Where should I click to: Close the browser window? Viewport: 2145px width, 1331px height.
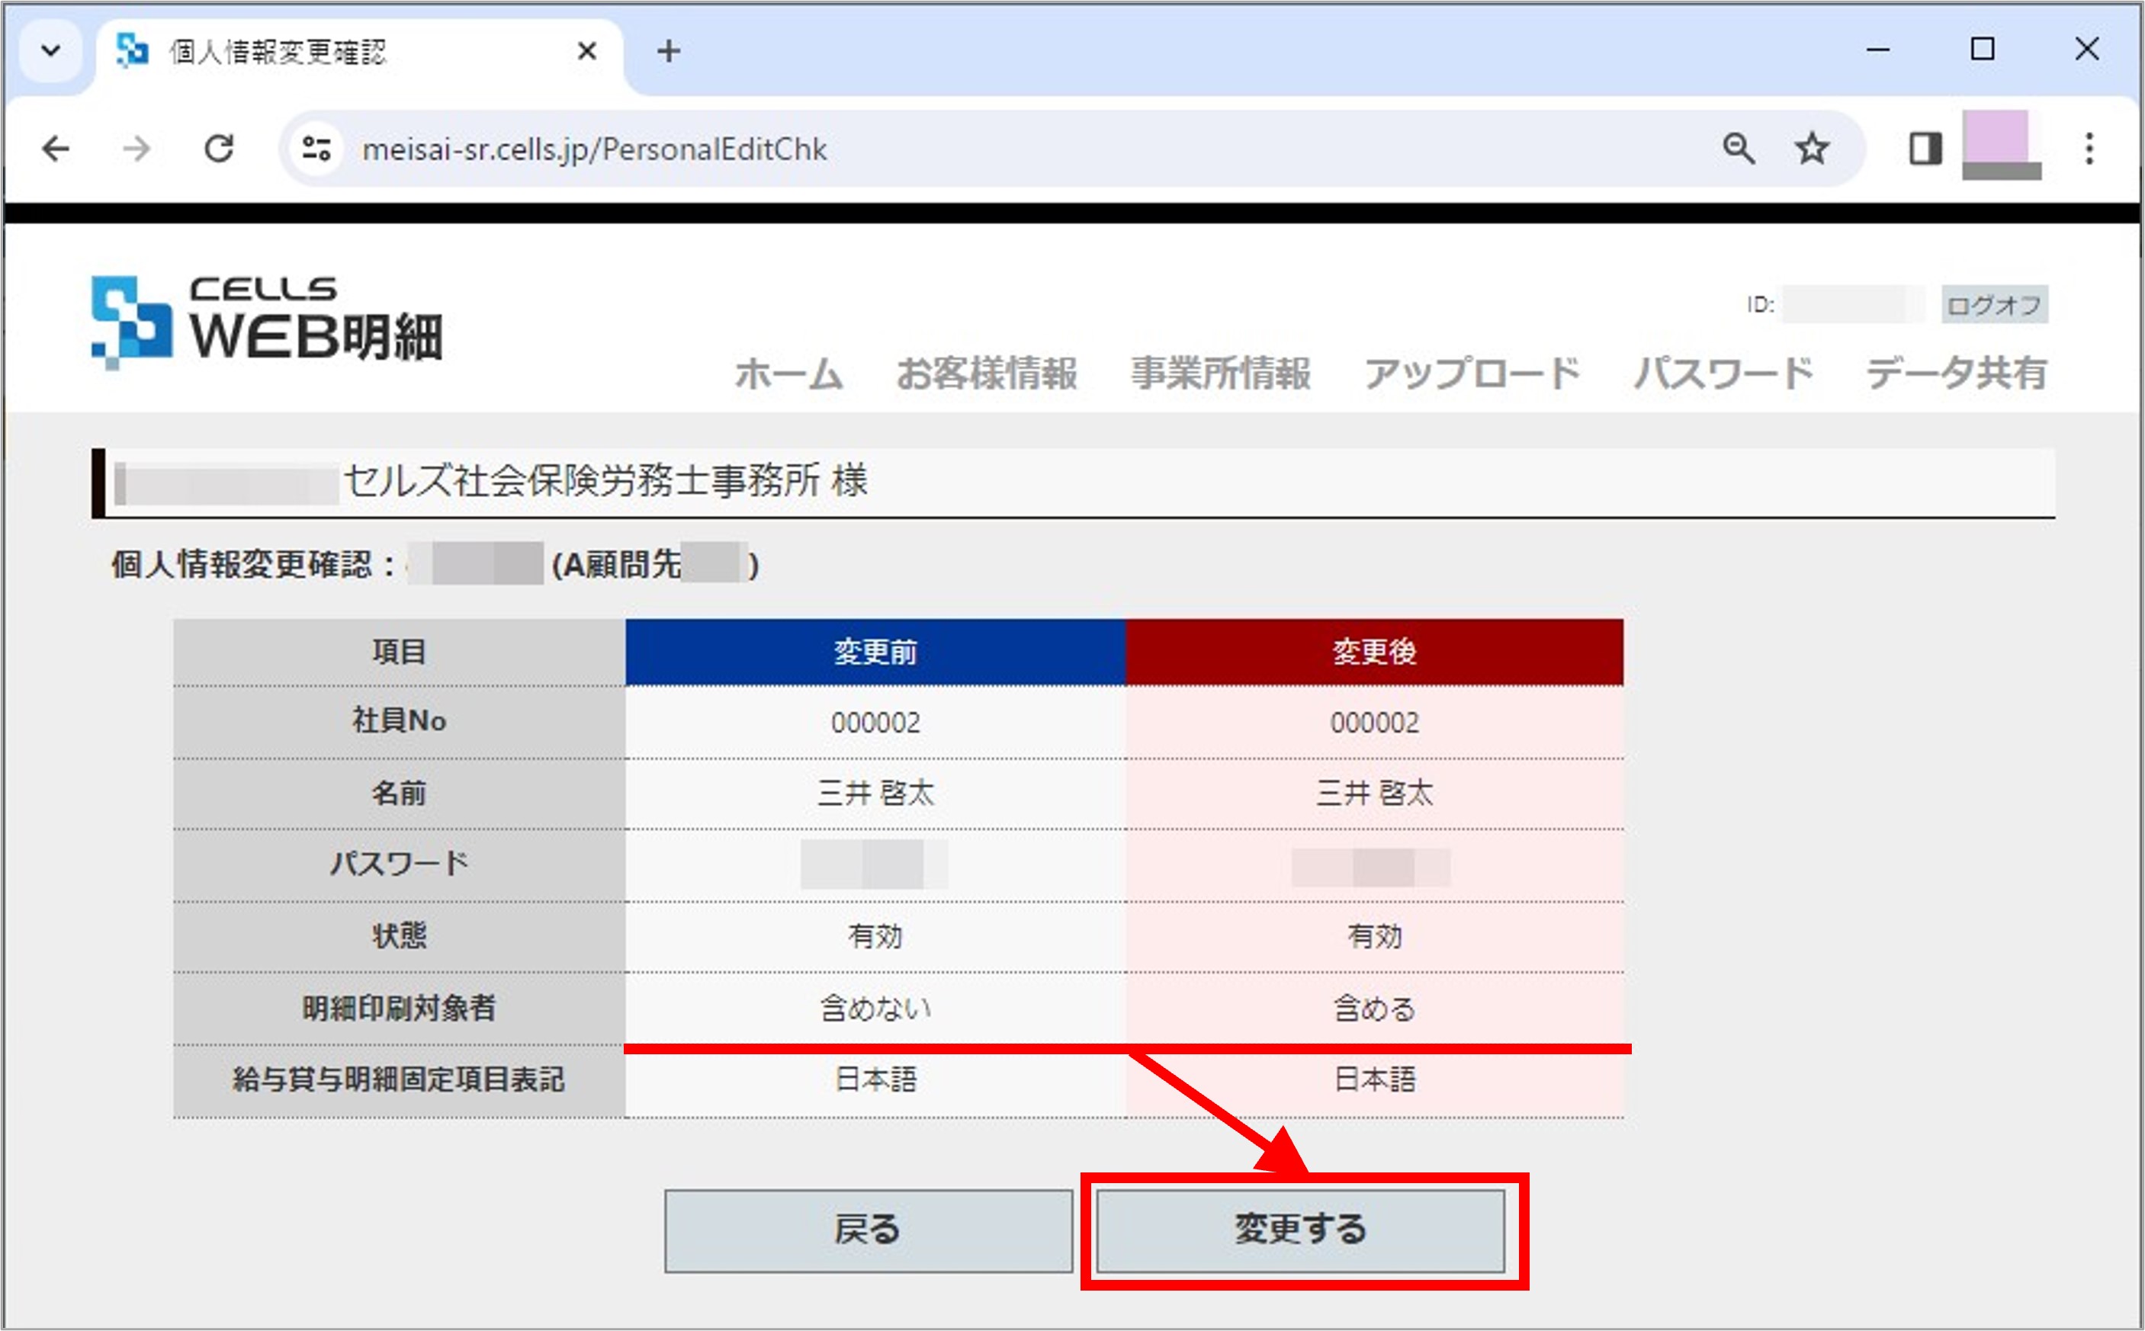click(2087, 50)
